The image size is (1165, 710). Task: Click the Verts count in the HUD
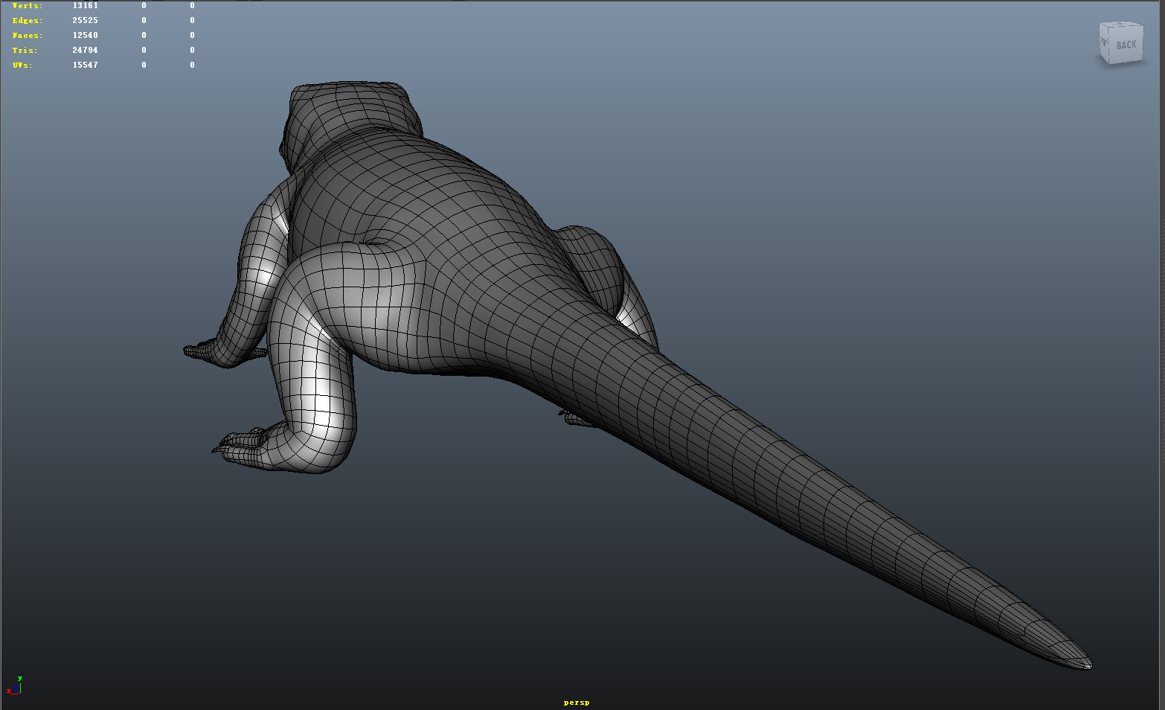click(x=84, y=5)
